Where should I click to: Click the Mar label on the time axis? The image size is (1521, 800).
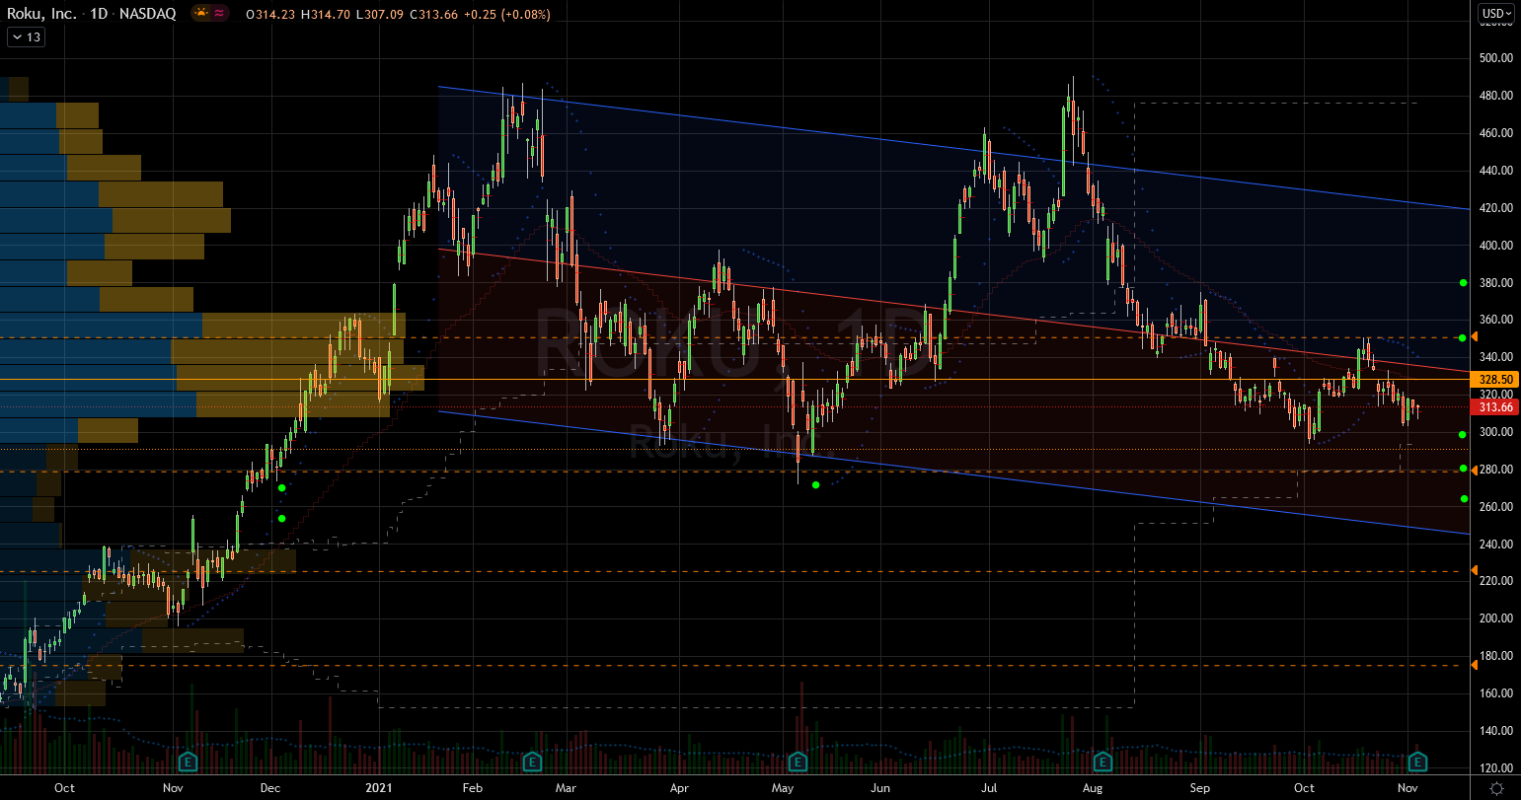(566, 788)
